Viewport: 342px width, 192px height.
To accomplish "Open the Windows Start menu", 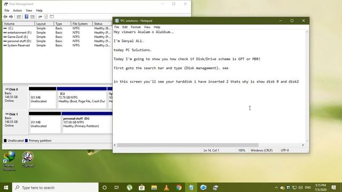I will tap(6, 187).
